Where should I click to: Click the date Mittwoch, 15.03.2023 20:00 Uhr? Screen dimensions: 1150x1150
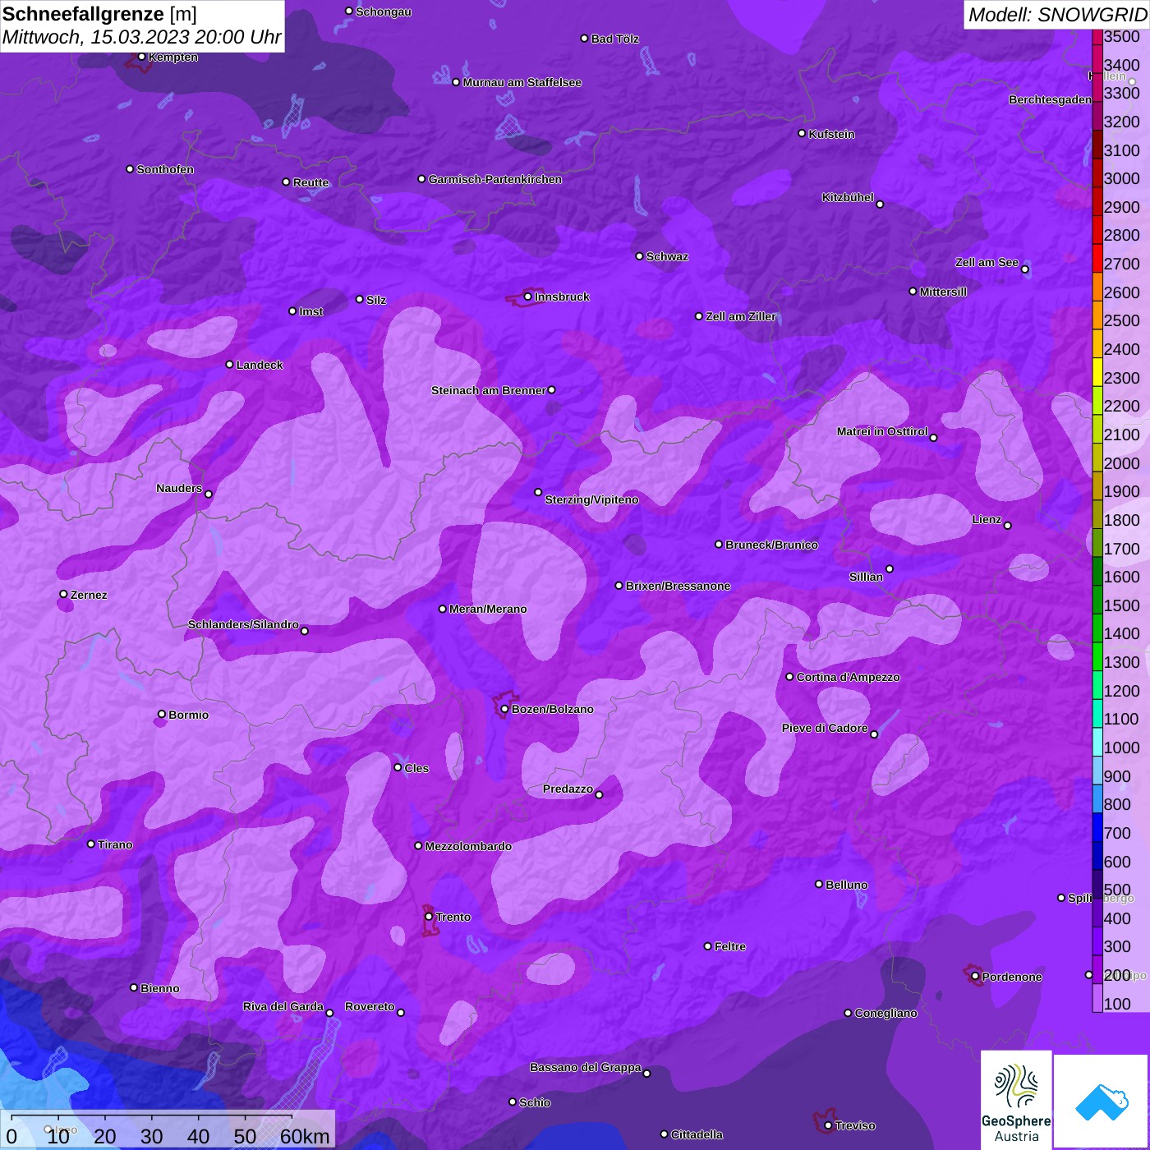click(x=142, y=37)
